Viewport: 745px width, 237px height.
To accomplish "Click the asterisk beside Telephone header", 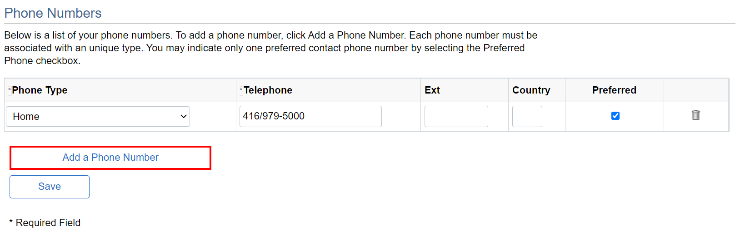I will [x=241, y=90].
